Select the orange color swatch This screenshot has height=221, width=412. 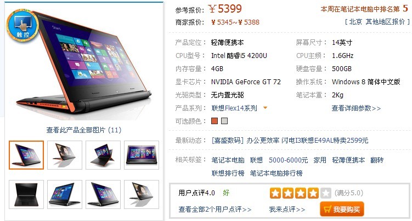[215, 121]
